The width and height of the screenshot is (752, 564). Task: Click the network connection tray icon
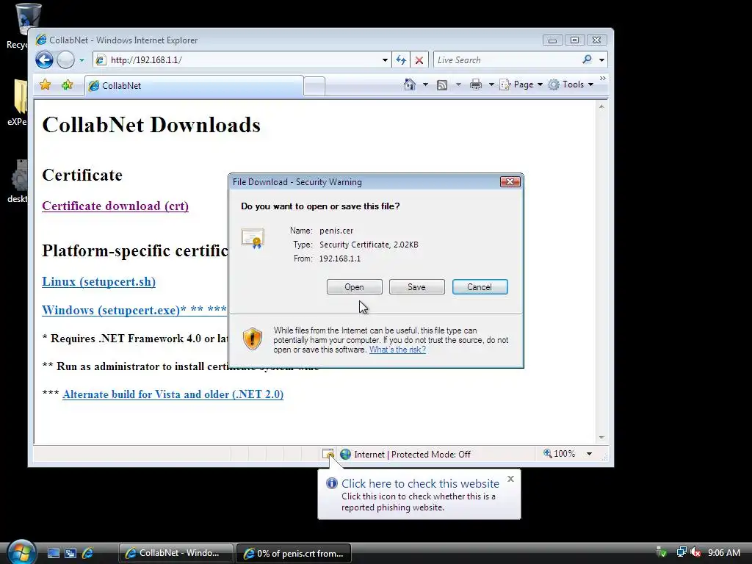pos(681,552)
